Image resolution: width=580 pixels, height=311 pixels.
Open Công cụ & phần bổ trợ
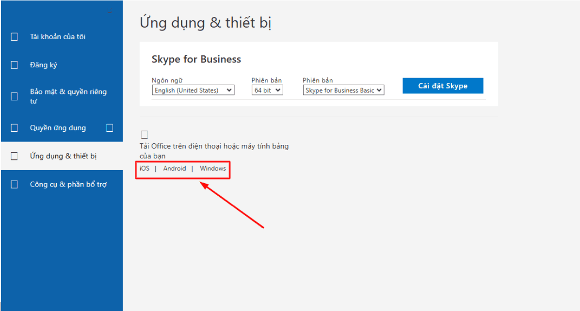[x=68, y=184]
